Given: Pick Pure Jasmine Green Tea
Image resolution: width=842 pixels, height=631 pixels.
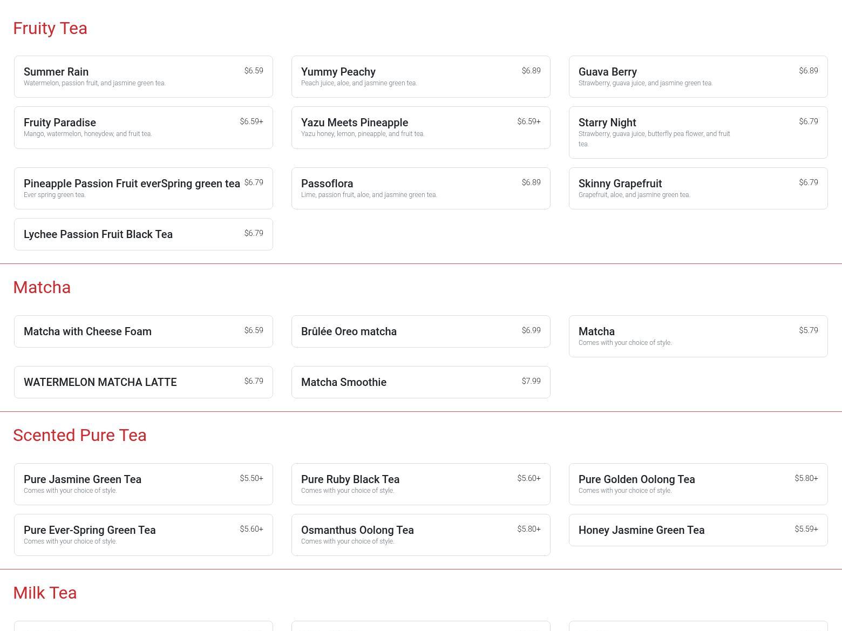Looking at the screenshot, I should pos(144,484).
